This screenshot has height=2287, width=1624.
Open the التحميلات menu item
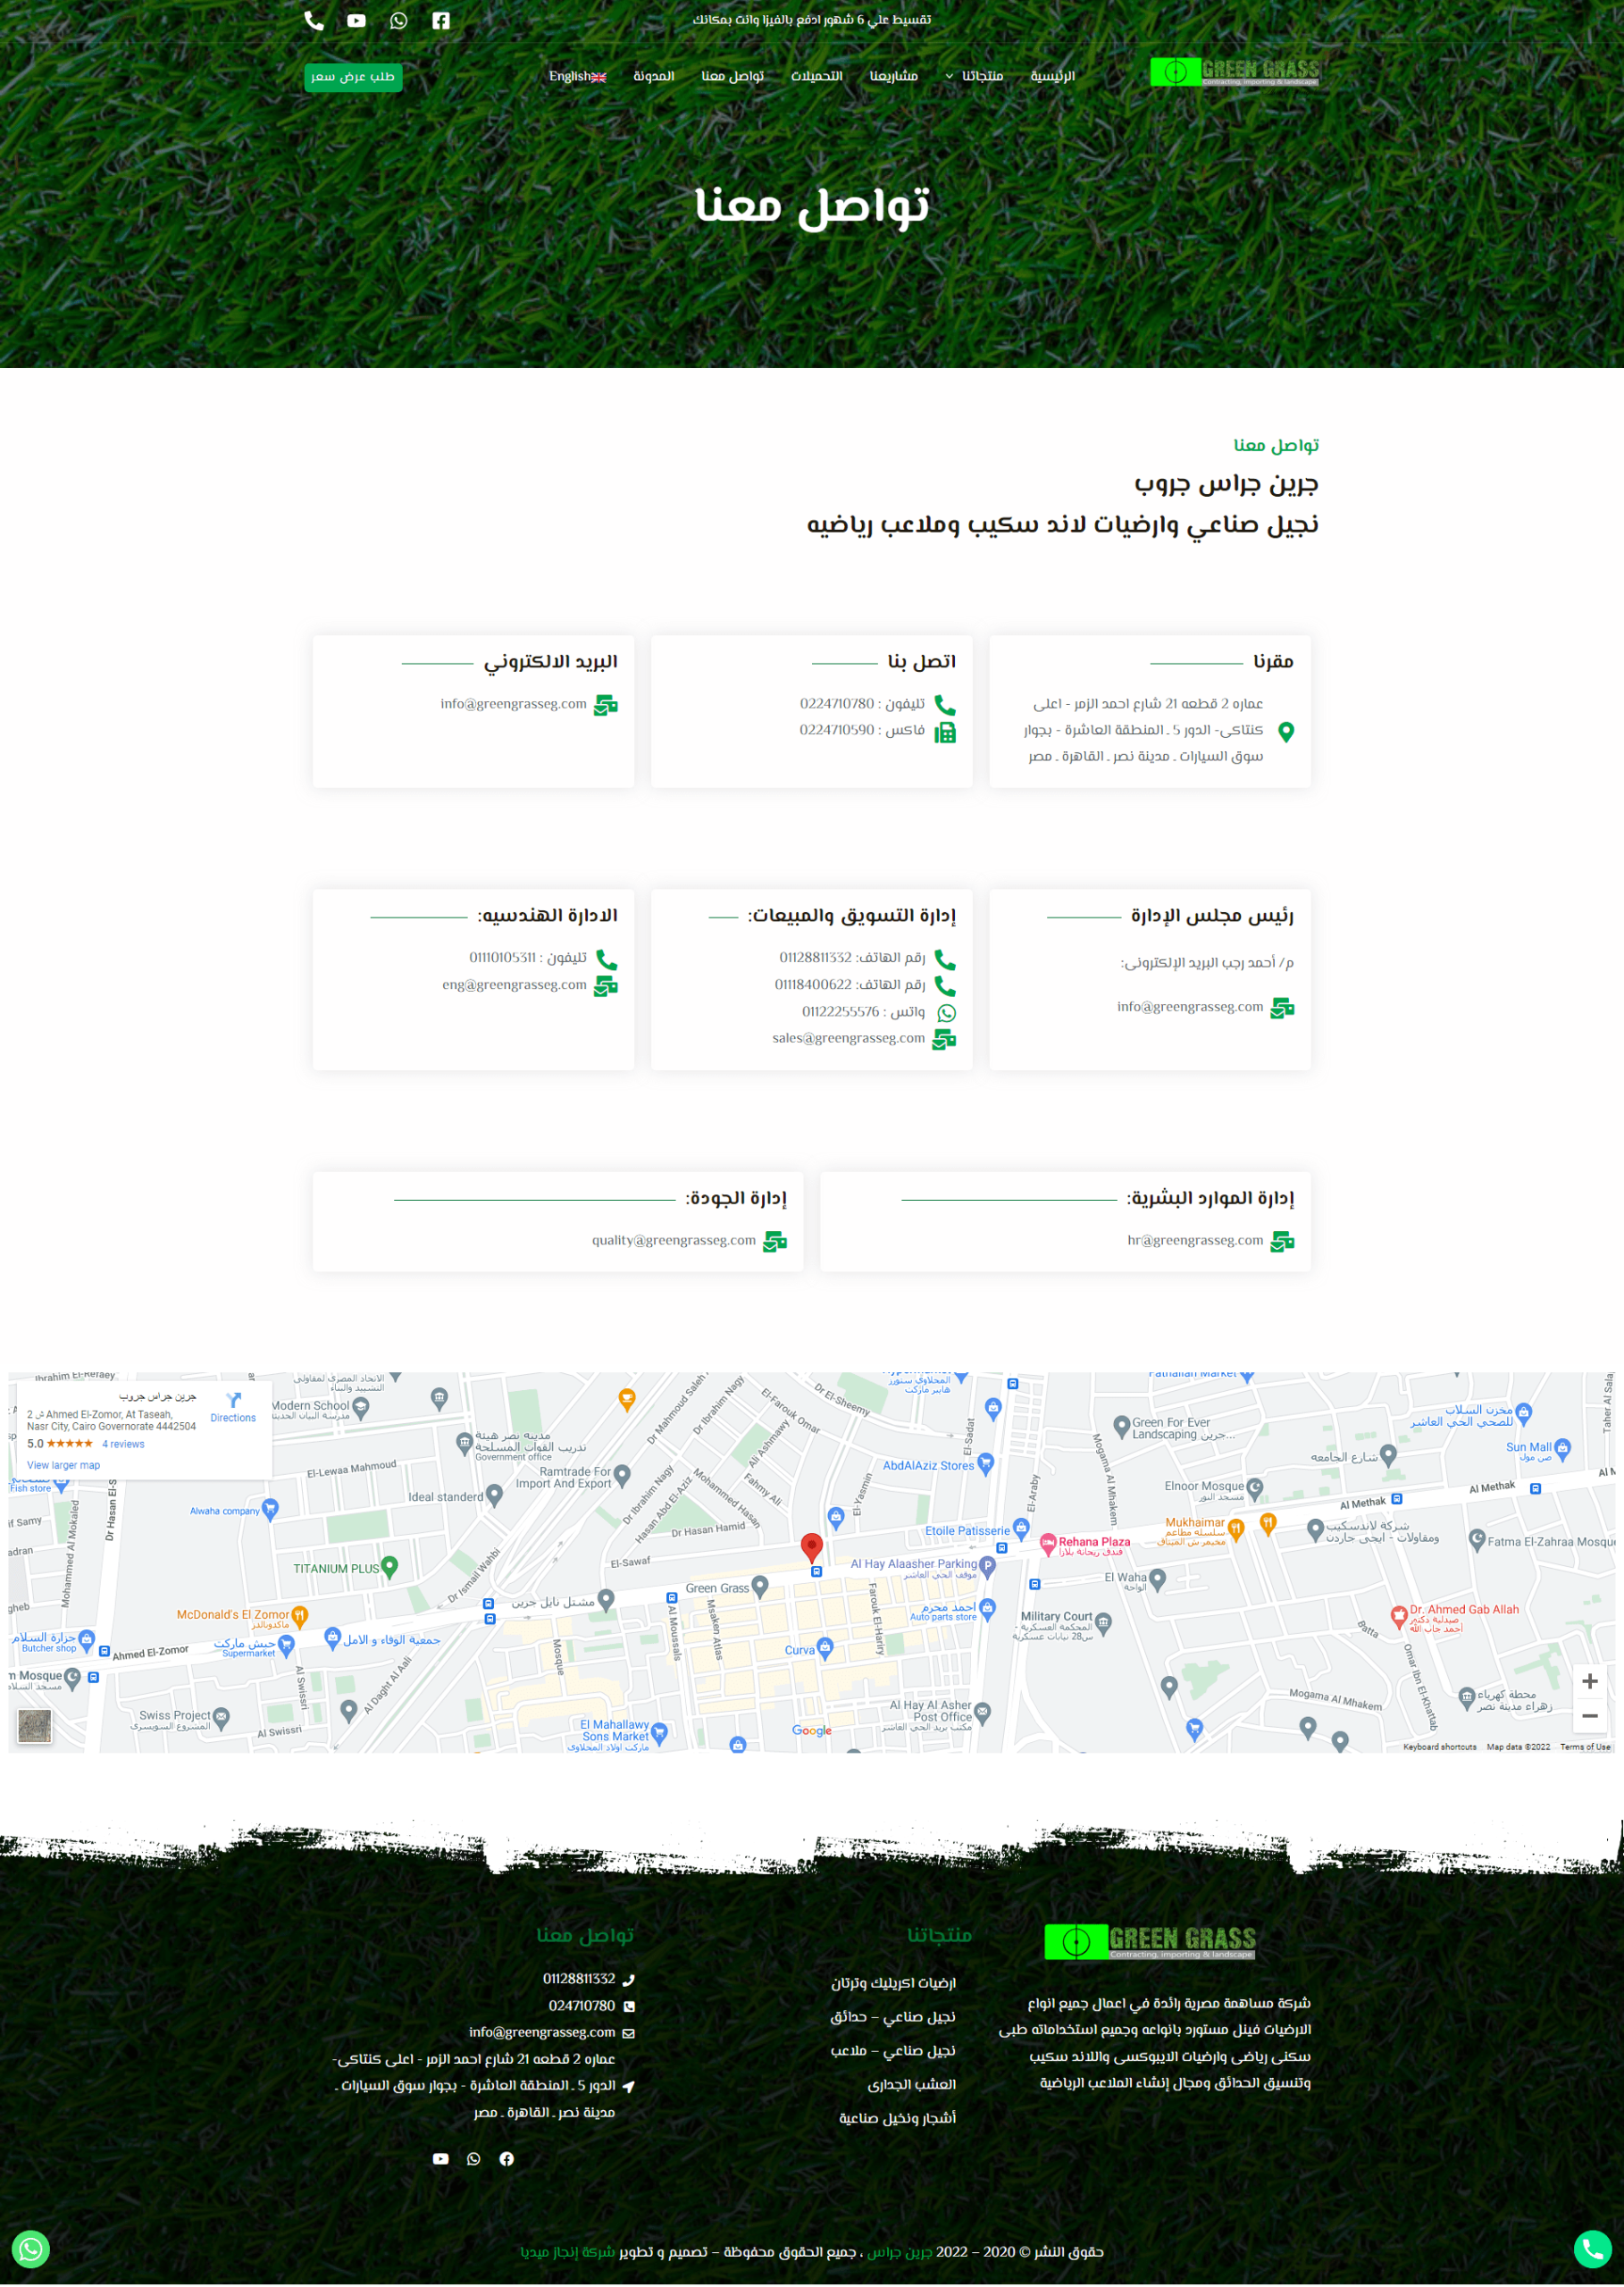(x=816, y=76)
